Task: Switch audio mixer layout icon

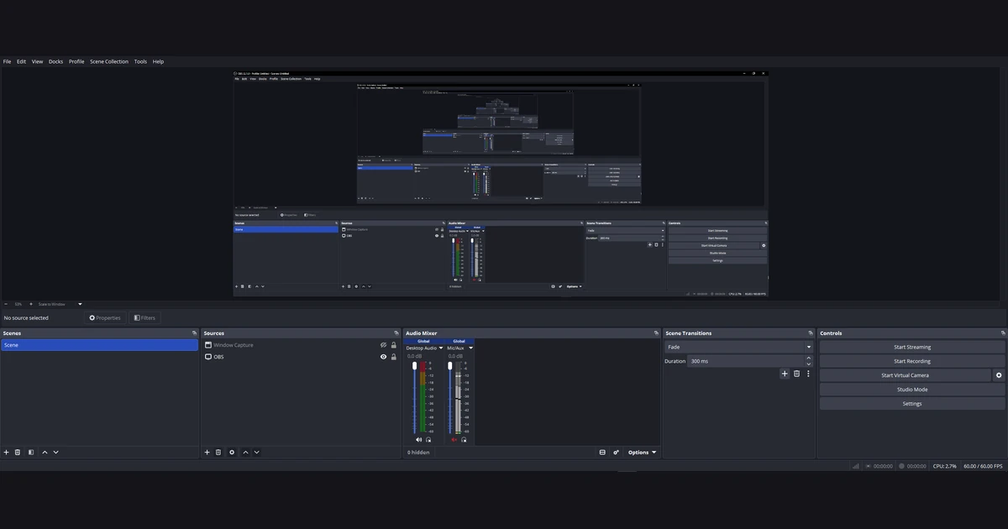Action: [x=602, y=452]
